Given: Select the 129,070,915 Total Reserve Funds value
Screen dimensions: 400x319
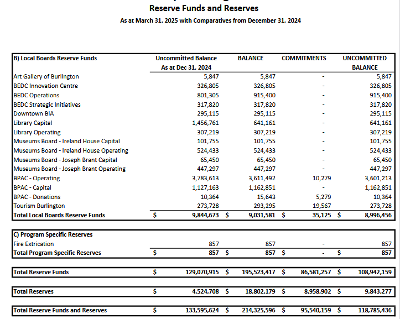Looking at the screenshot, I should click(x=202, y=272).
